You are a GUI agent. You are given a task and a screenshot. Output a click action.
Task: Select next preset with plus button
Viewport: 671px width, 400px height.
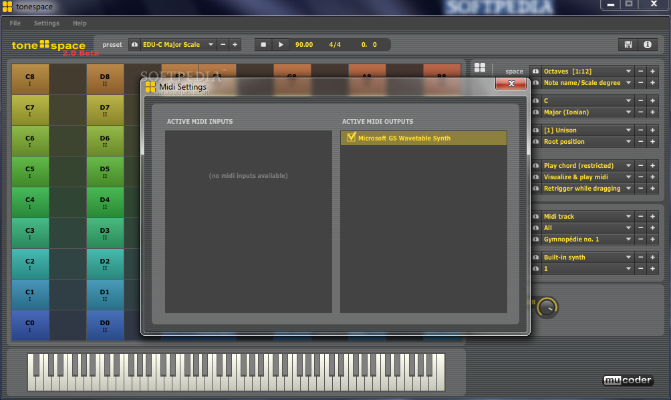235,45
